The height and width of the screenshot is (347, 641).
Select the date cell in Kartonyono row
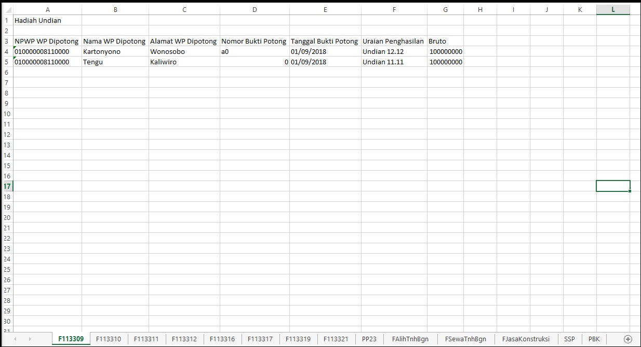[325, 51]
